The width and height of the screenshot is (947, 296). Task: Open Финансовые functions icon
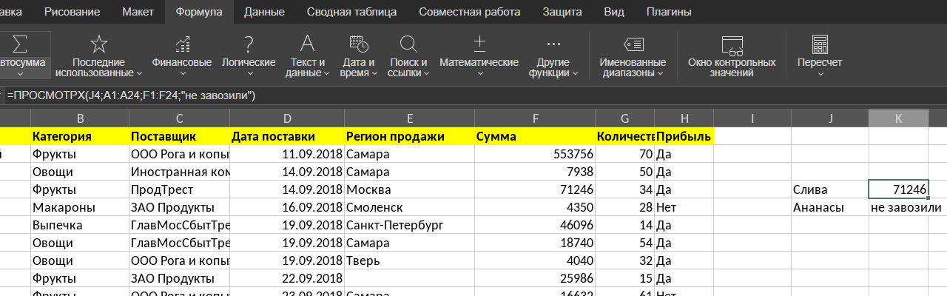(x=182, y=43)
